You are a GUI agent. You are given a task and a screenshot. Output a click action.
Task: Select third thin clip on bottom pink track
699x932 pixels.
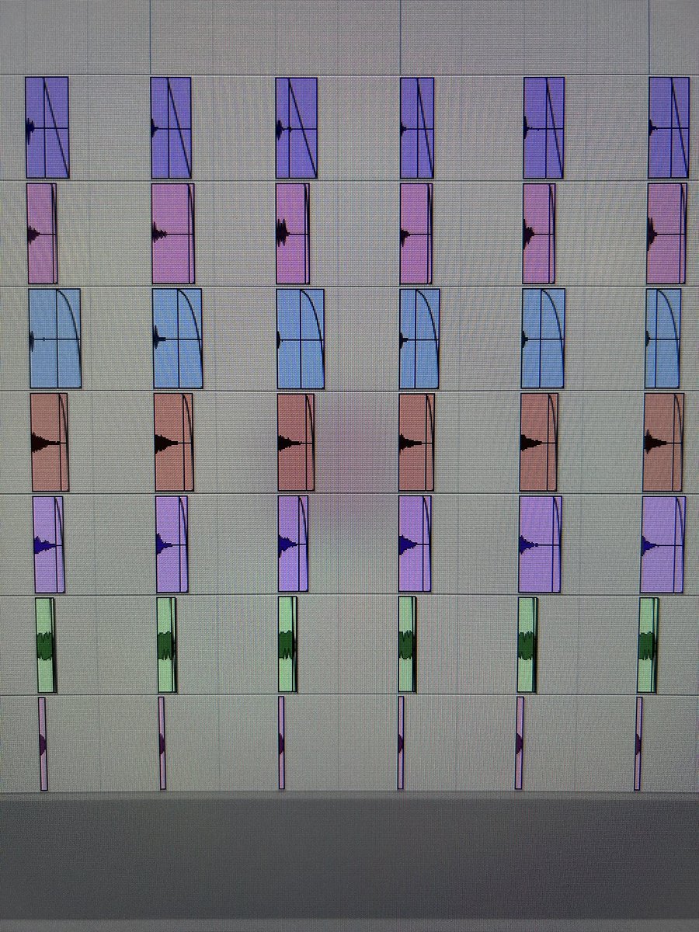click(x=281, y=742)
